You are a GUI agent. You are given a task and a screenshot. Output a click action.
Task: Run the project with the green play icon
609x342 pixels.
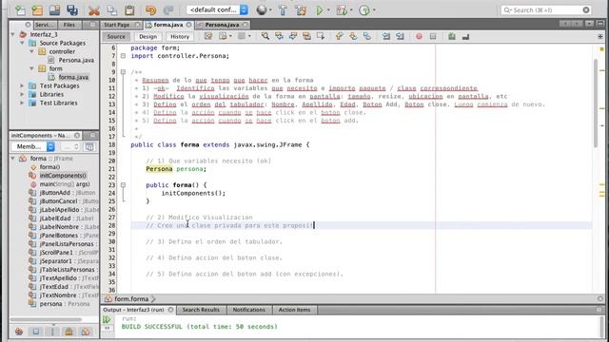click(x=320, y=10)
